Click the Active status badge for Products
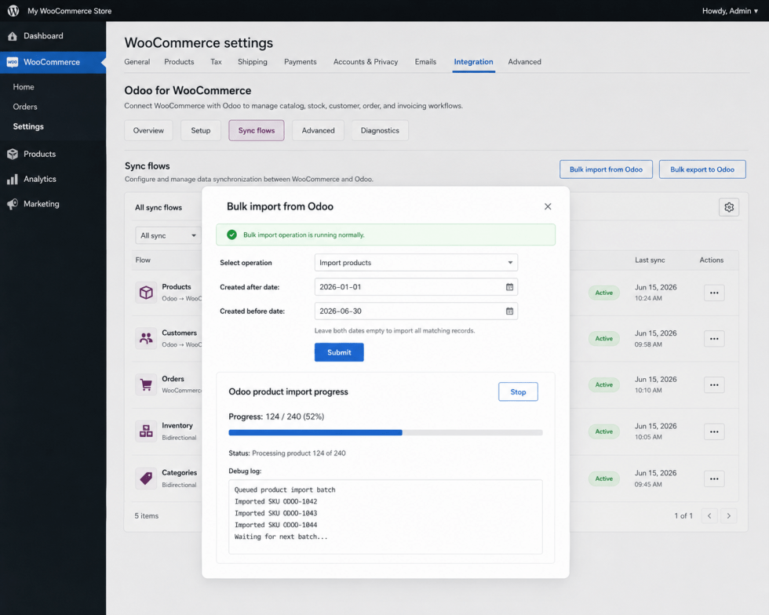 [603, 293]
